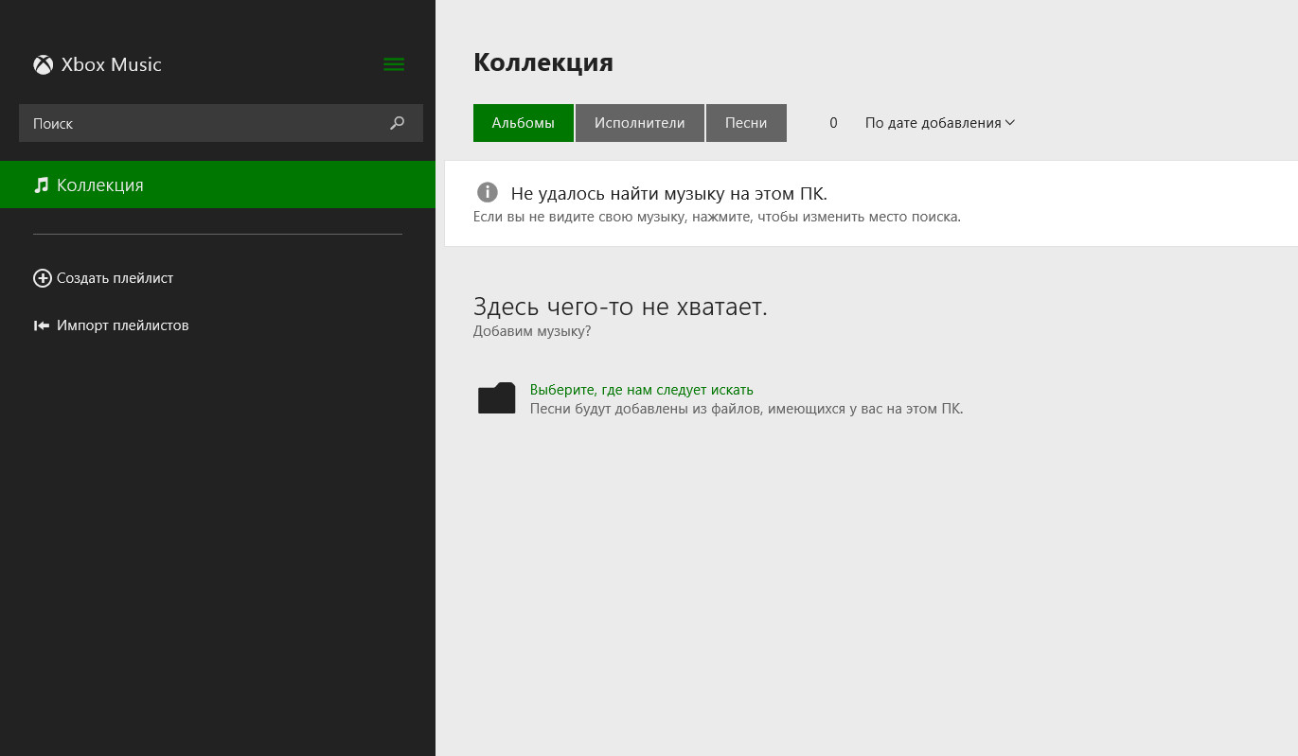
Task: Click the import arrow icon
Action: [x=42, y=325]
